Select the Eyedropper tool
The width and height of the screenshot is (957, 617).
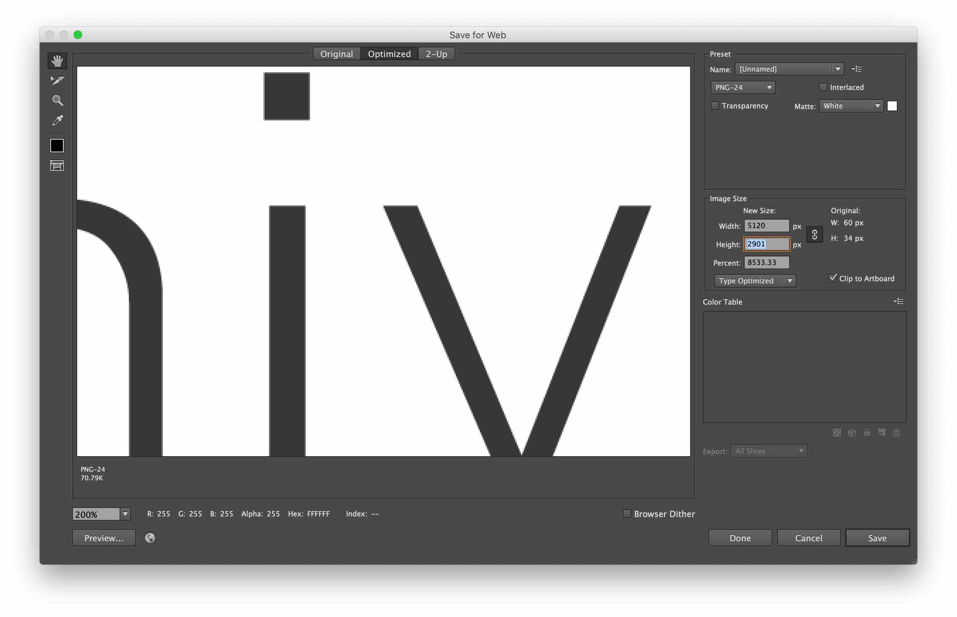[x=57, y=120]
